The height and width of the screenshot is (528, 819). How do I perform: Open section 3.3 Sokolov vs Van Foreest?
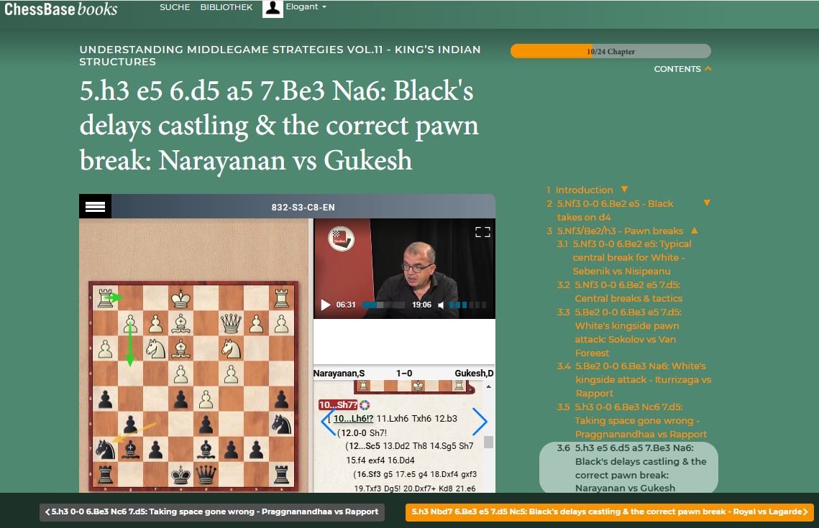(x=628, y=332)
